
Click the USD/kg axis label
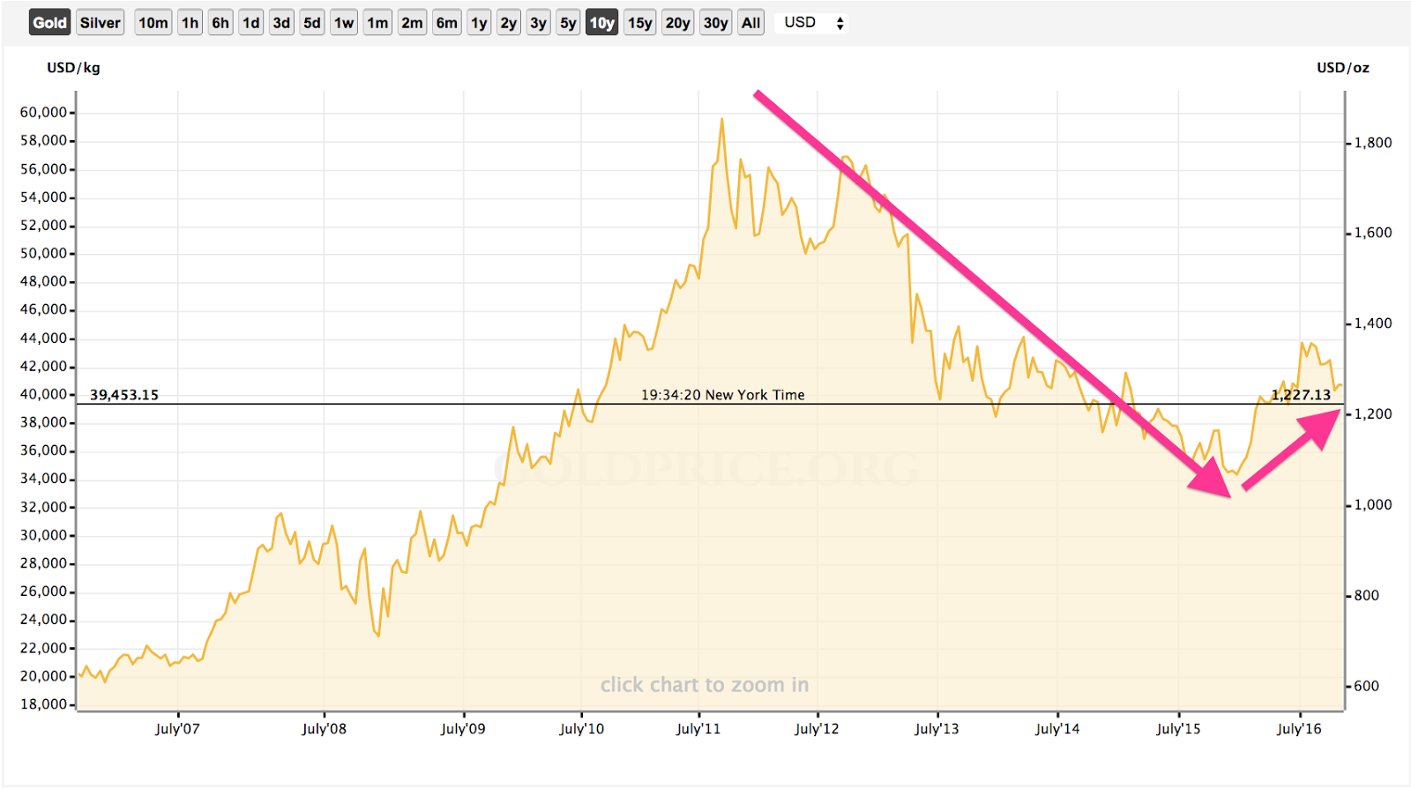[73, 68]
